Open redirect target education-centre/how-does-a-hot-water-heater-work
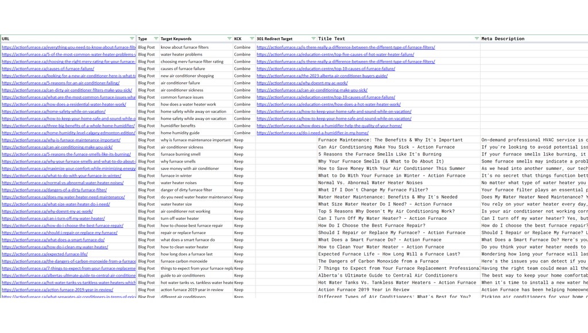The width and height of the screenshot is (588, 333). point(328,104)
